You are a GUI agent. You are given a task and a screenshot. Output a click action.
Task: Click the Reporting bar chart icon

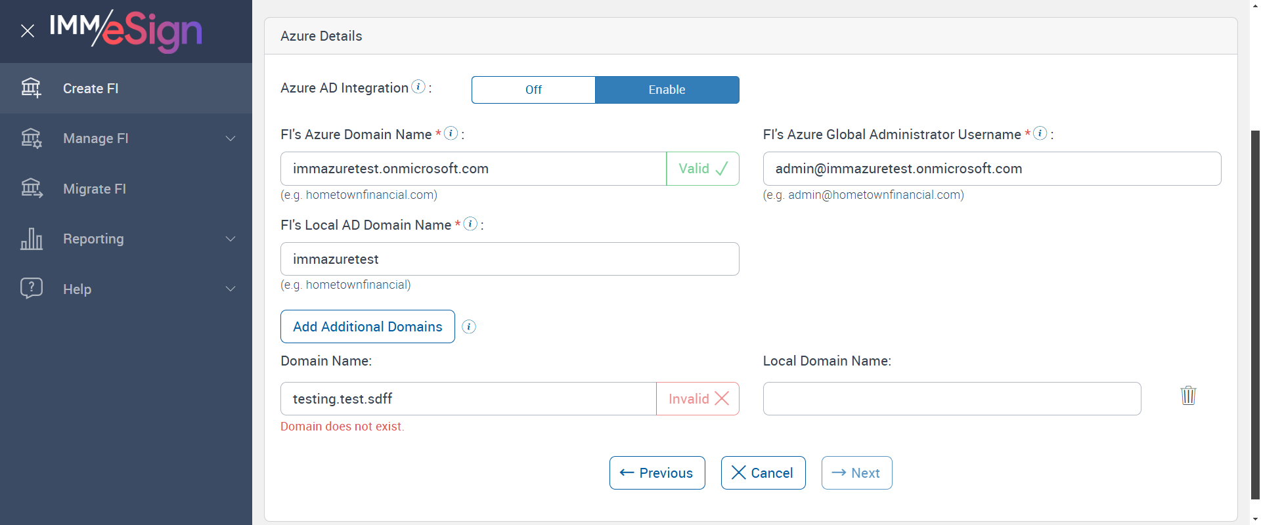(31, 239)
